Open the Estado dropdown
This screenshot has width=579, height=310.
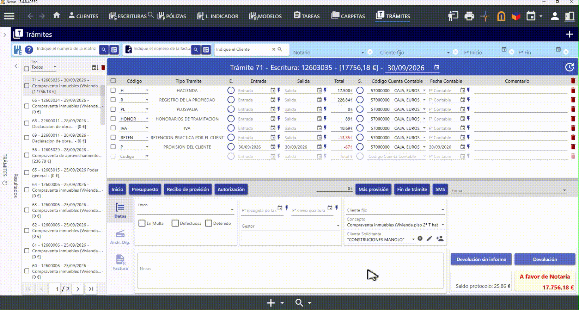pyautogui.click(x=185, y=210)
